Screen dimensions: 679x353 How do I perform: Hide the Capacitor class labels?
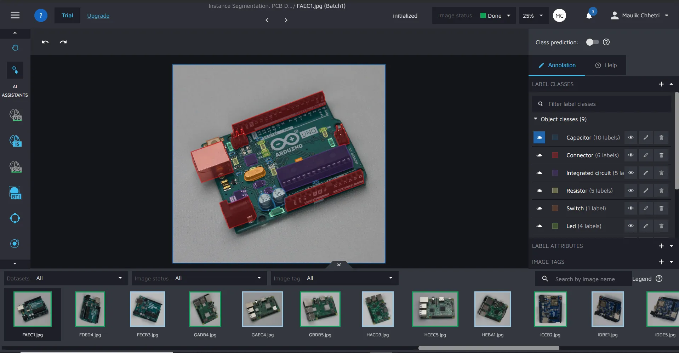click(630, 137)
